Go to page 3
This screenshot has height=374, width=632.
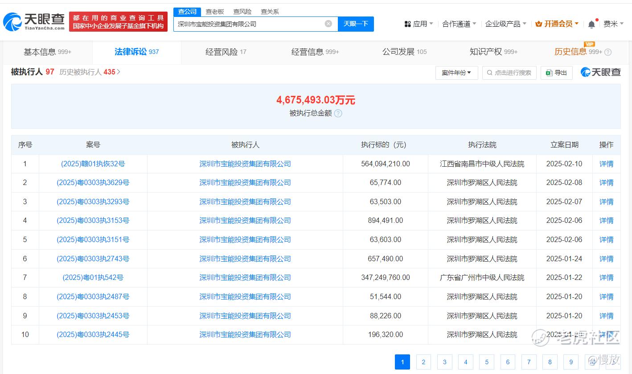pos(444,362)
